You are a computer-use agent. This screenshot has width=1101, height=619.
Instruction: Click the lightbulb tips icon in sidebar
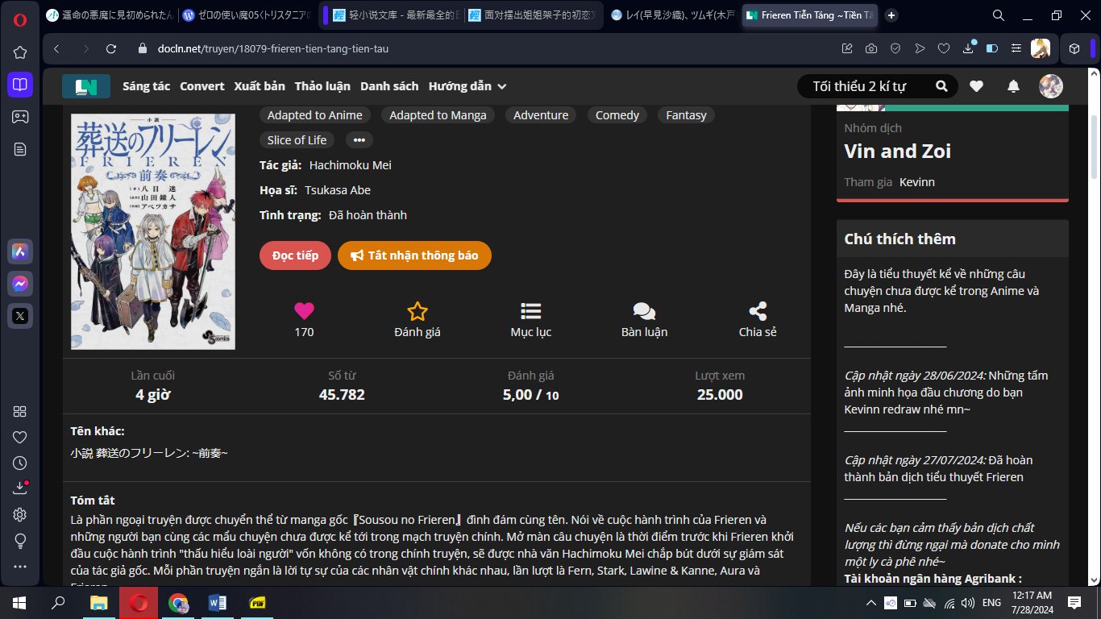[x=20, y=540]
